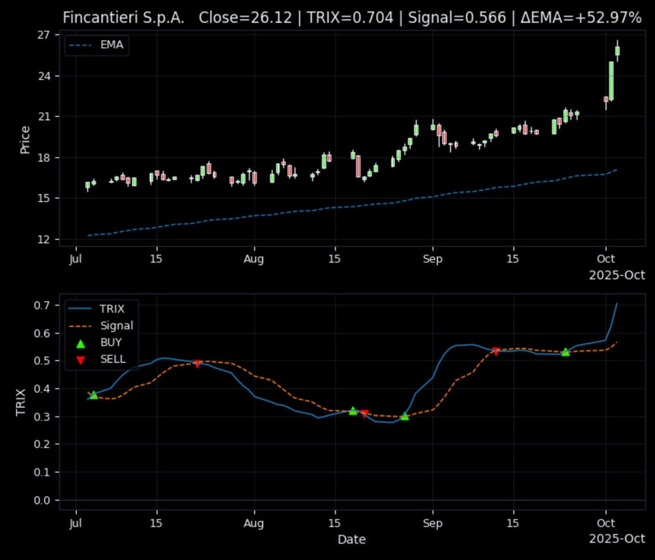Click the 0.0 tick on the TRIX axis

(x=42, y=500)
